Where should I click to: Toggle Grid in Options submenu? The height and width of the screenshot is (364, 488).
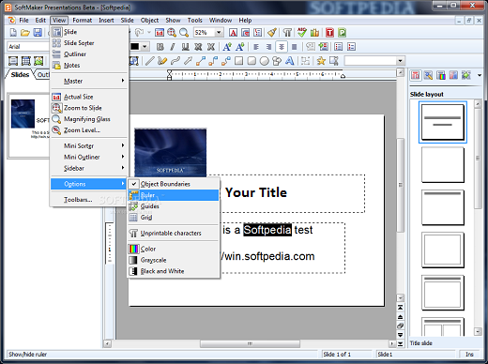pyautogui.click(x=174, y=218)
